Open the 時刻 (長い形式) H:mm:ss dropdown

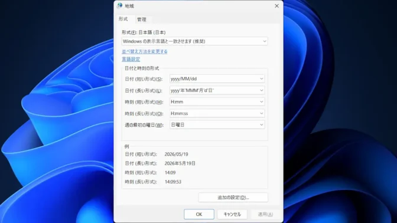pos(217,113)
